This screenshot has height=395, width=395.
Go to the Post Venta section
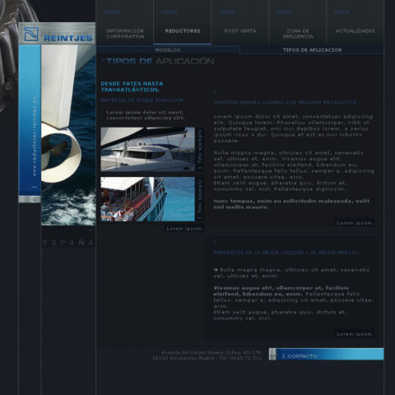[240, 31]
